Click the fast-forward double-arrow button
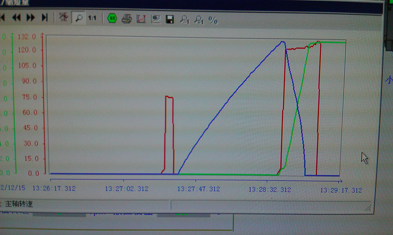Screen dimensions: 393x235 (x=30, y=18)
